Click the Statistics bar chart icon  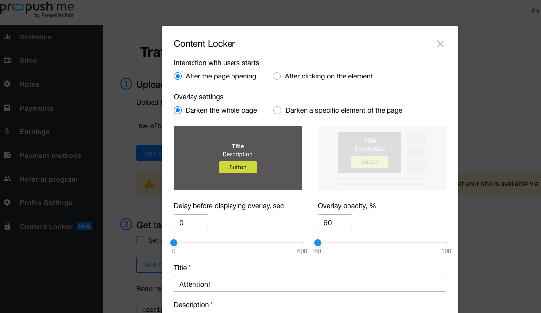click(7, 37)
